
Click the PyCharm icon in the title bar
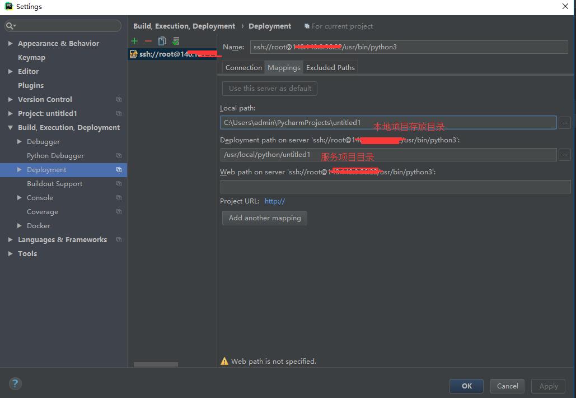click(8, 6)
